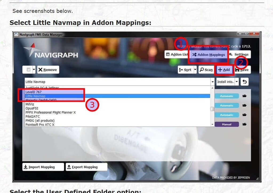The image size is (273, 193).
Task: Click the blue Automatic badge in the top row
Action: (x=227, y=96)
